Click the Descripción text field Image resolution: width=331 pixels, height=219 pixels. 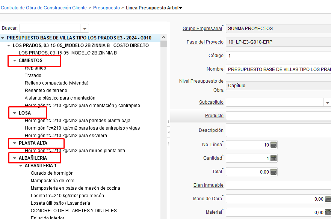pos(278,130)
